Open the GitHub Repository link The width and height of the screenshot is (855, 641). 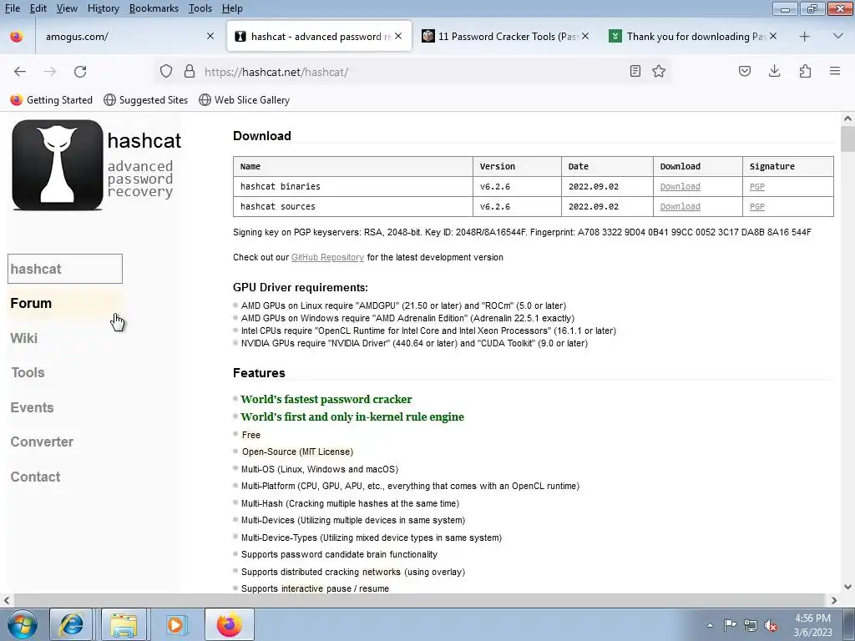coord(327,257)
